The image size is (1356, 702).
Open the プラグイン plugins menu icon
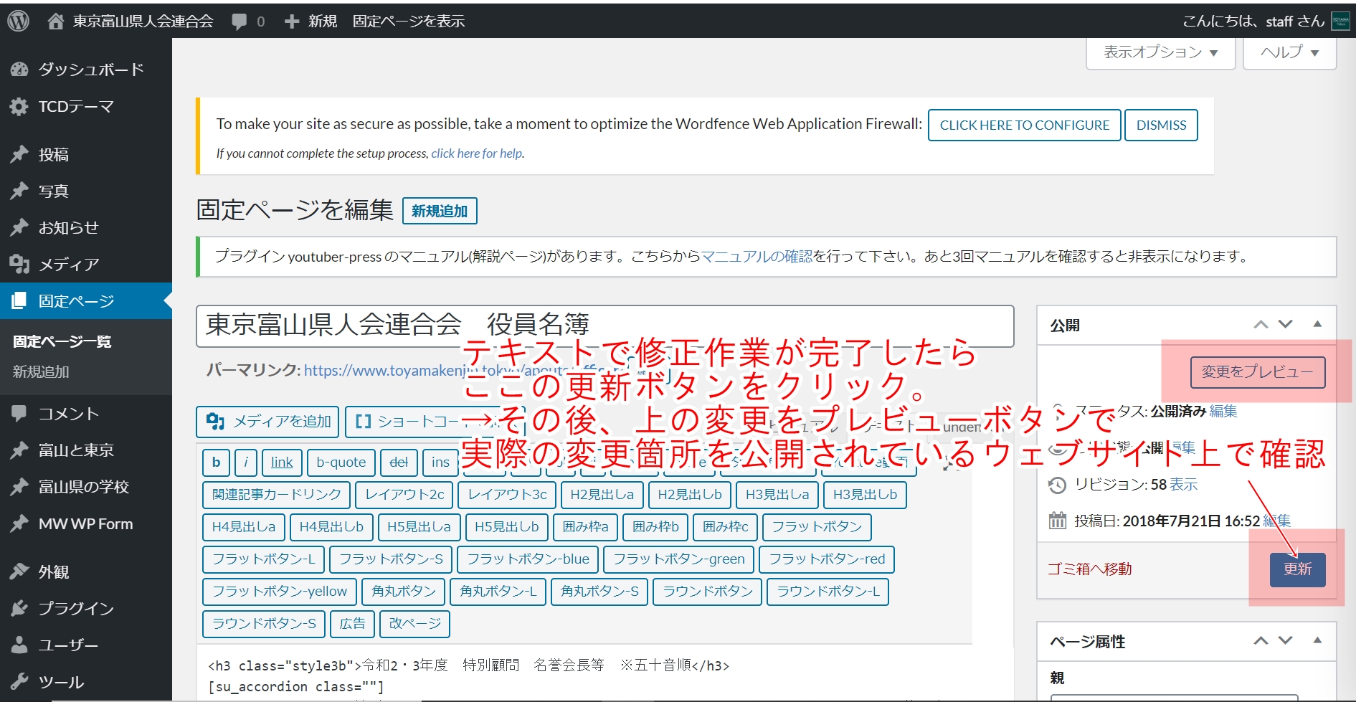pos(19,609)
